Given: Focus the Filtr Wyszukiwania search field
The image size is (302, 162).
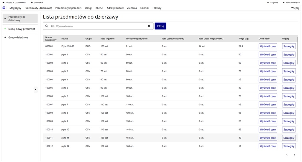Looking at the screenshot, I should tap(98, 26).
